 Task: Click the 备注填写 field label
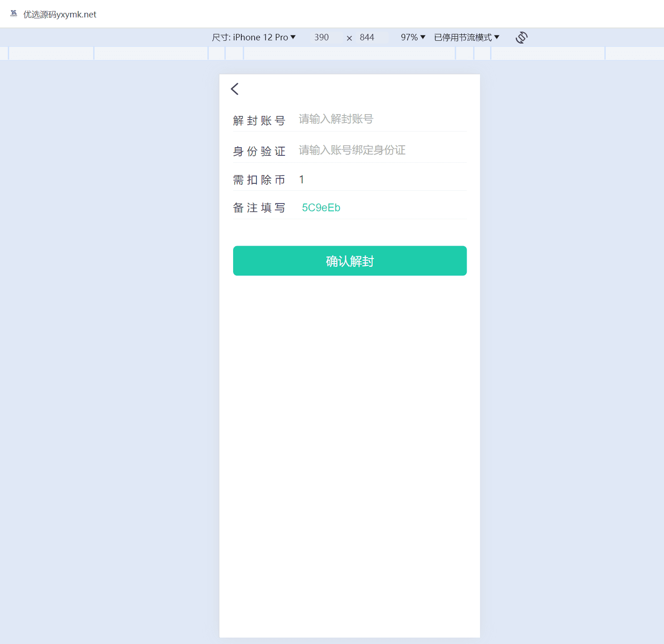[x=259, y=208]
